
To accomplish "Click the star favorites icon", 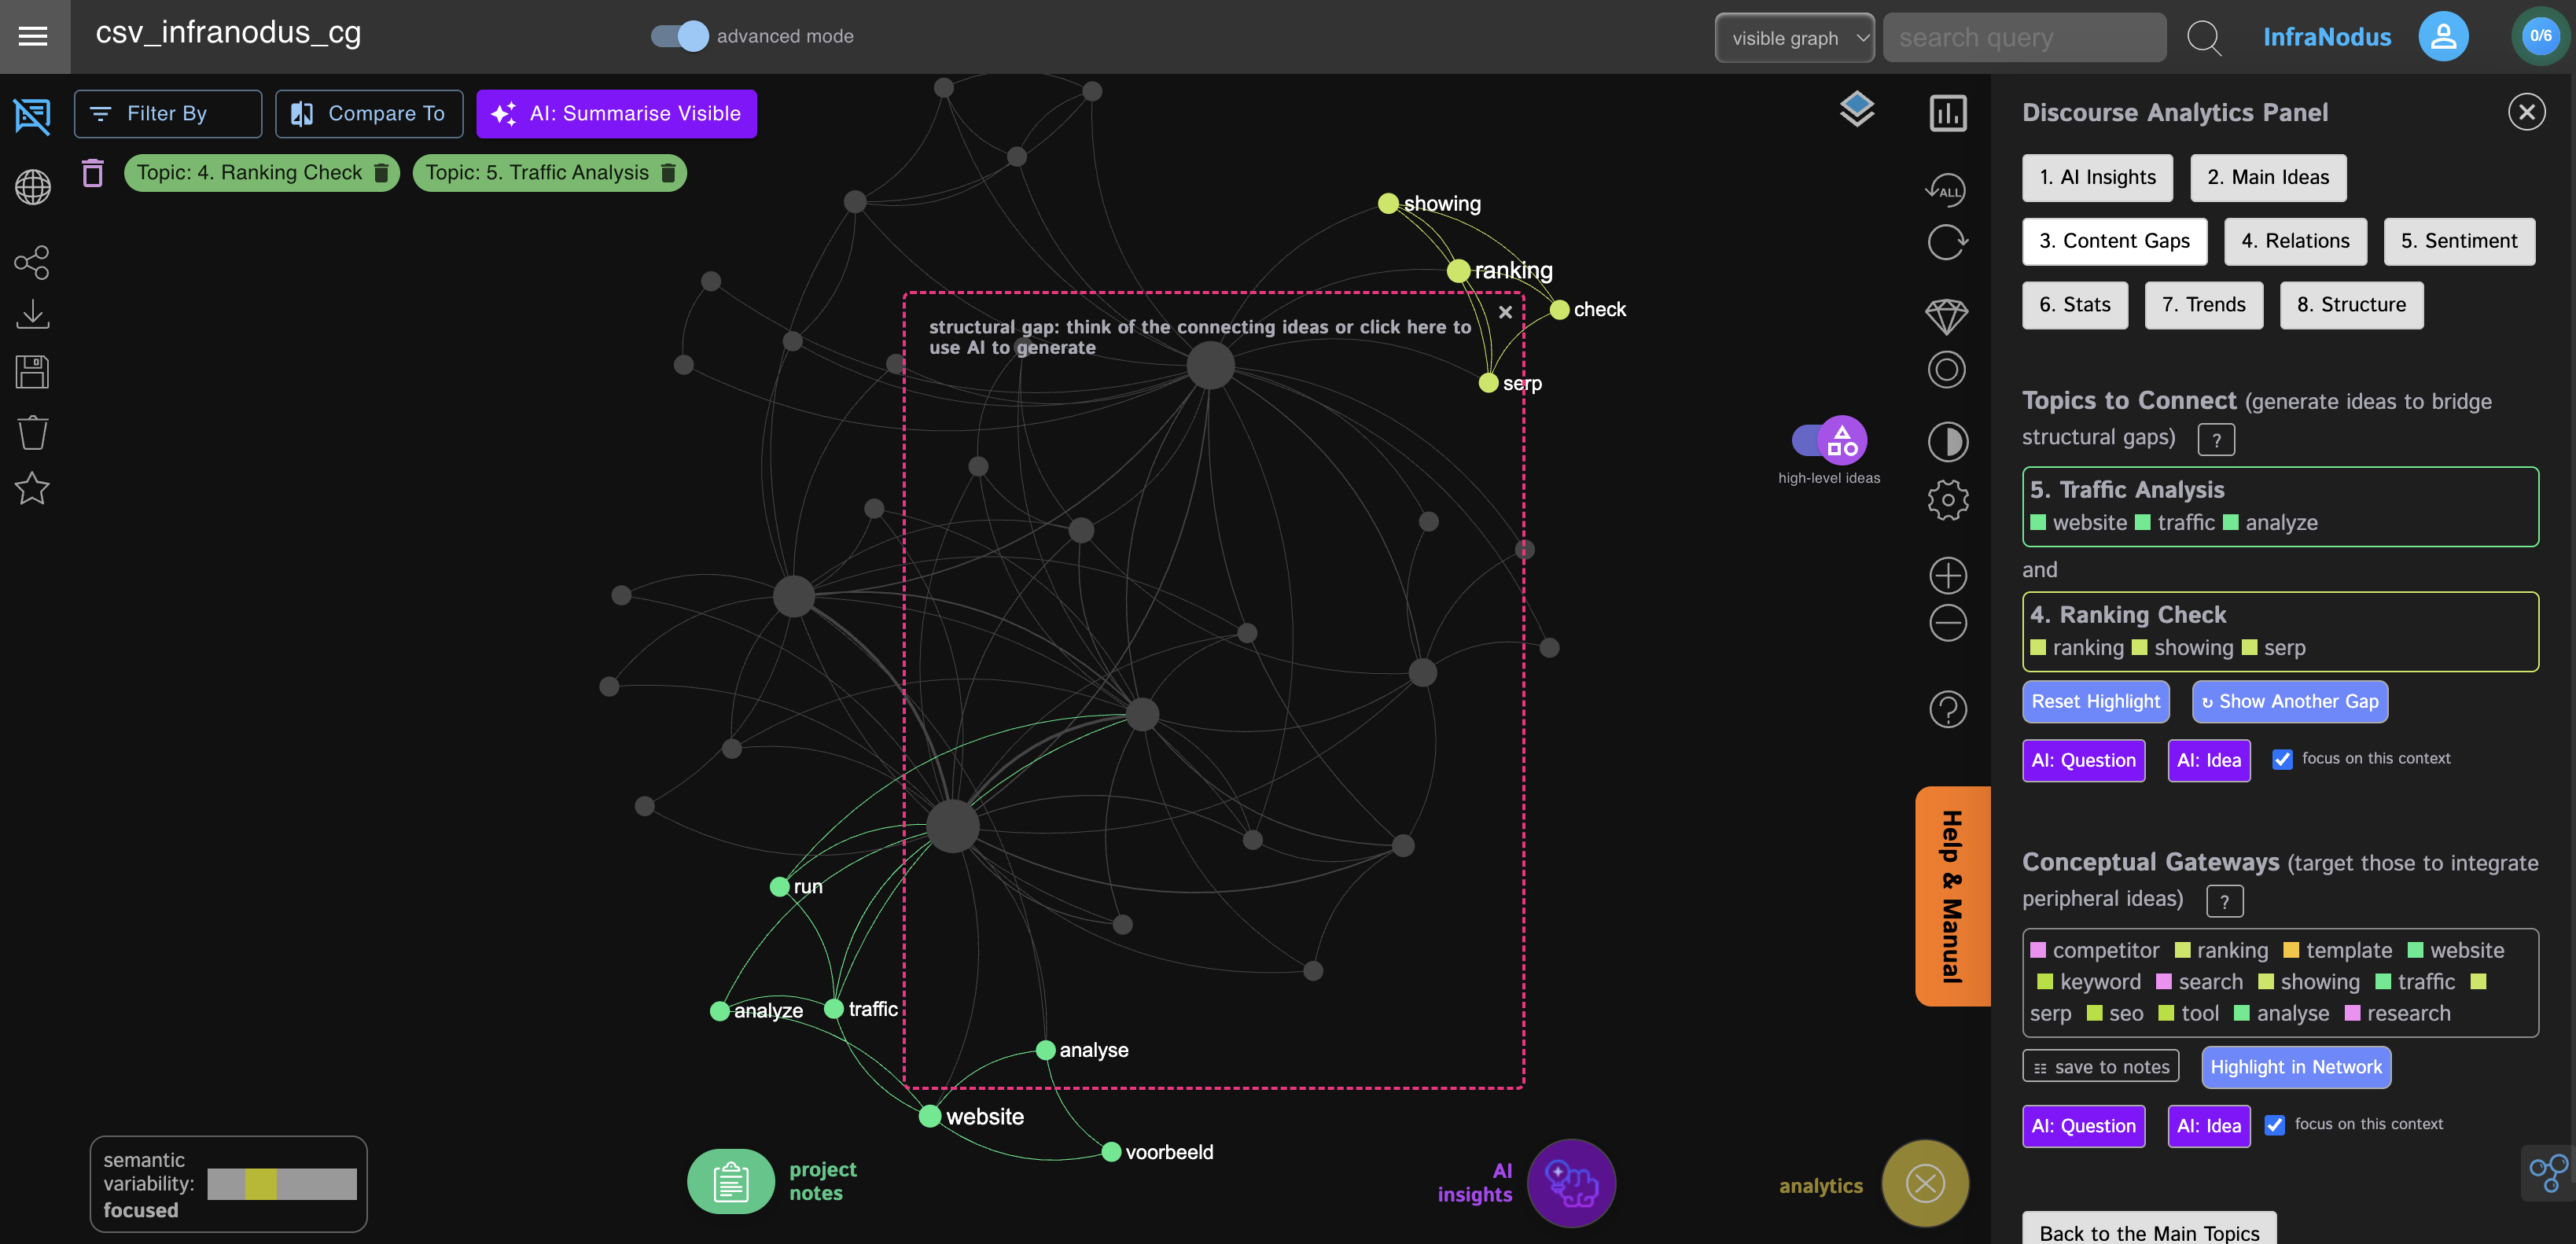I will 33,488.
